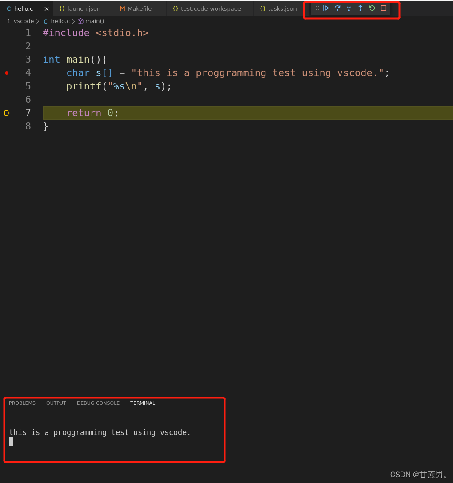Click the terminal cursor block
Image resolution: width=453 pixels, height=483 pixels.
coord(11,441)
